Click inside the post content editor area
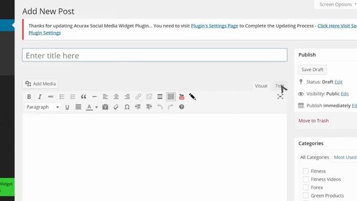The height and width of the screenshot is (201, 357). pyautogui.click(x=155, y=157)
